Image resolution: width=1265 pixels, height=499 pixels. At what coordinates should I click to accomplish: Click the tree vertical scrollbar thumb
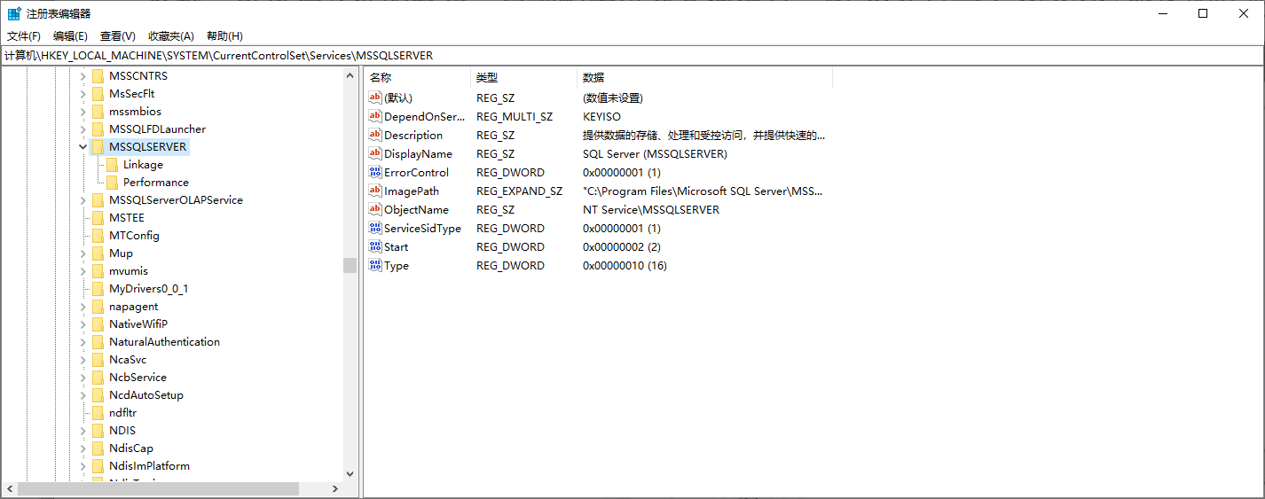(350, 265)
